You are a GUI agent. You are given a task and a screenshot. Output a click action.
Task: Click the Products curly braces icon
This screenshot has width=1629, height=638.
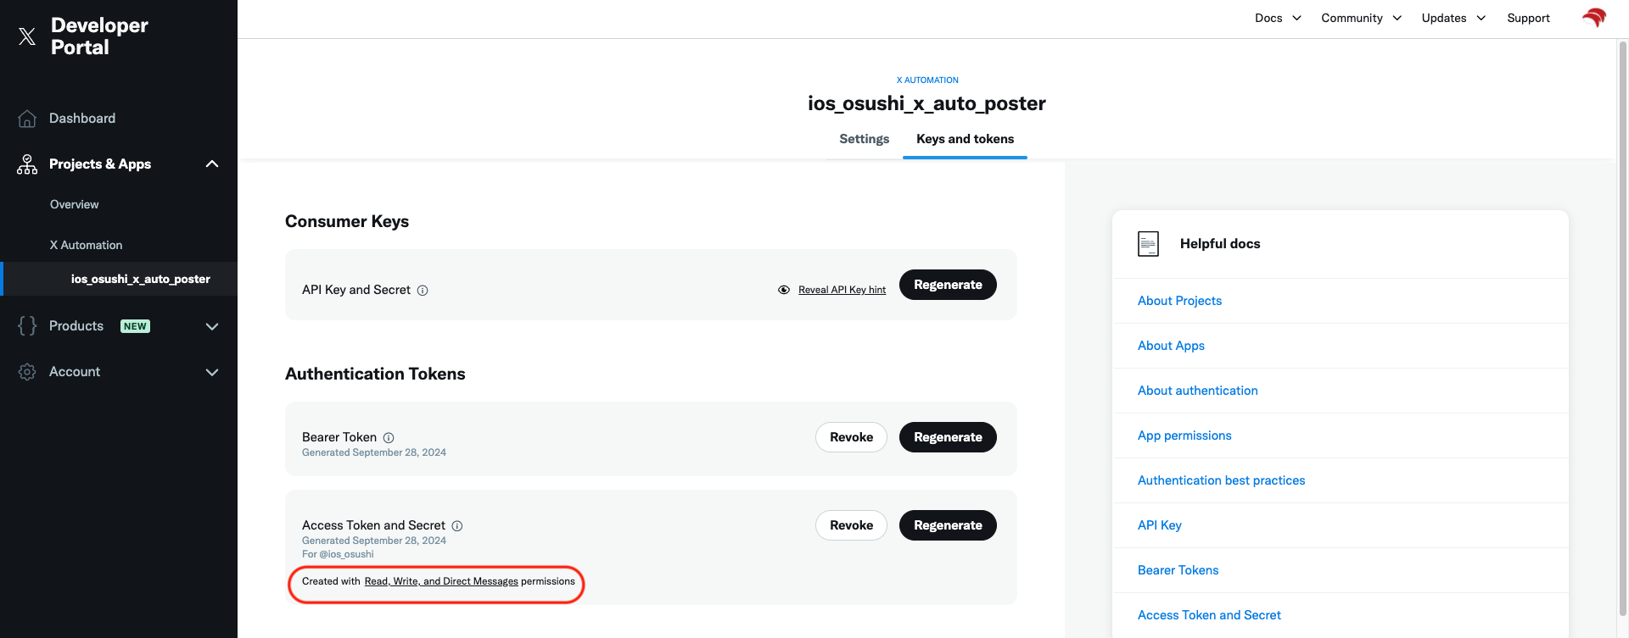click(27, 326)
